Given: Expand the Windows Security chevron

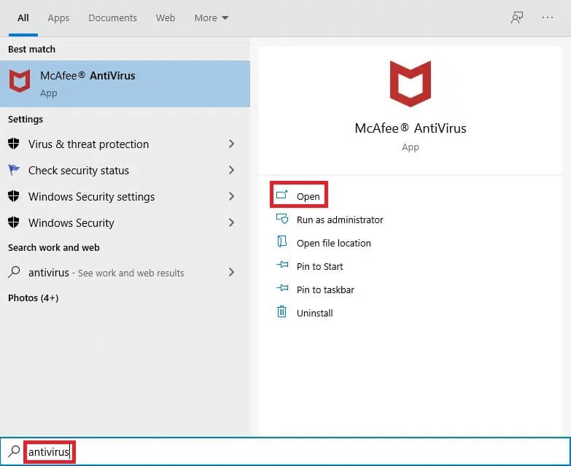Looking at the screenshot, I should (x=231, y=222).
